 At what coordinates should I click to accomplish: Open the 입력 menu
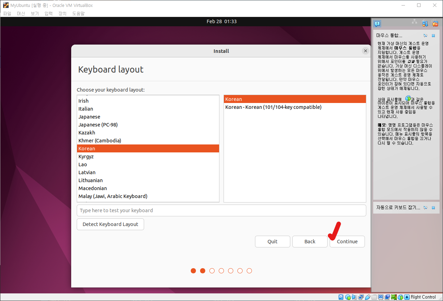click(x=49, y=13)
